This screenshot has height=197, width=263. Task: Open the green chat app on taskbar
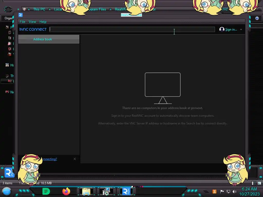(x=46, y=191)
